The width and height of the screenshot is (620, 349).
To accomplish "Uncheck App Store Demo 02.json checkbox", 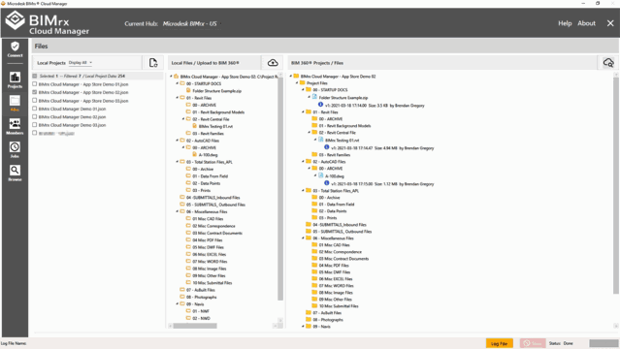I will [34, 92].
